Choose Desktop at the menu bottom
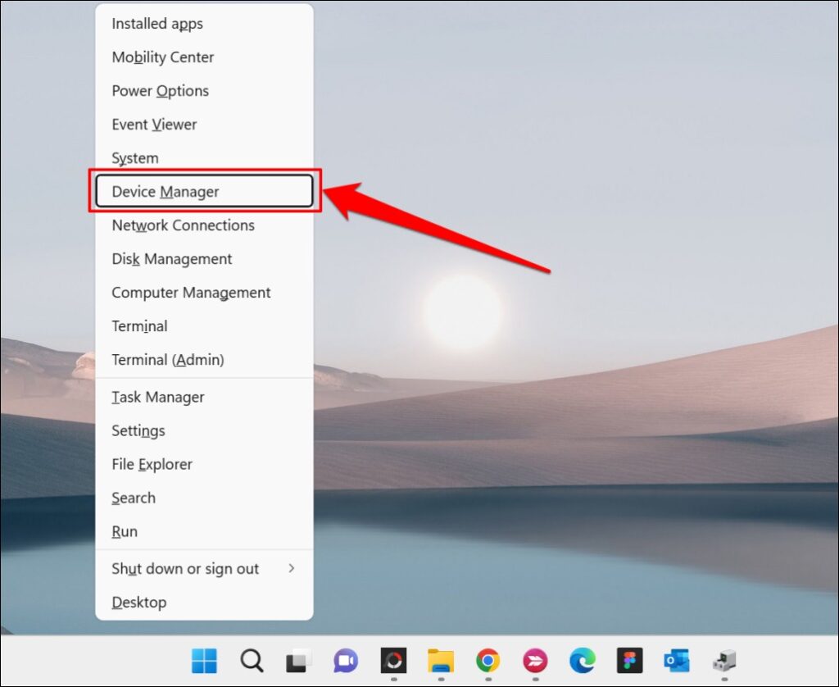839x687 pixels. pyautogui.click(x=204, y=603)
